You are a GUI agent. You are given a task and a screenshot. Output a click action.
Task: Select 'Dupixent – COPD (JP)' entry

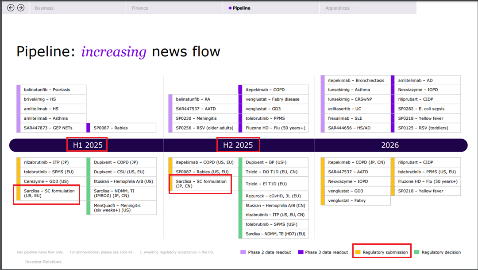point(121,162)
